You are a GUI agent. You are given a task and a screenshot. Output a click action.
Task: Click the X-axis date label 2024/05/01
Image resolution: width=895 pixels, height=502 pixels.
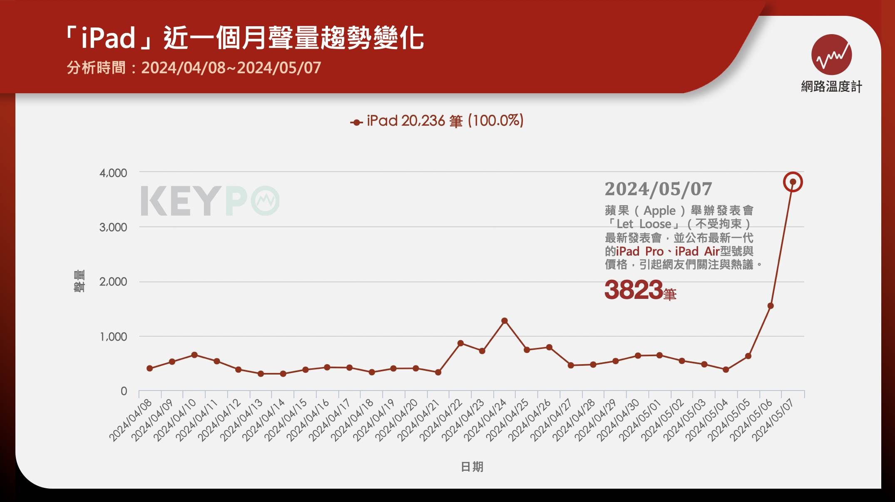[640, 420]
